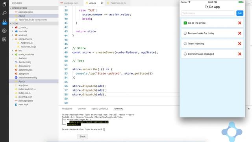Open the Explorer view in activity bar

[4, 4]
